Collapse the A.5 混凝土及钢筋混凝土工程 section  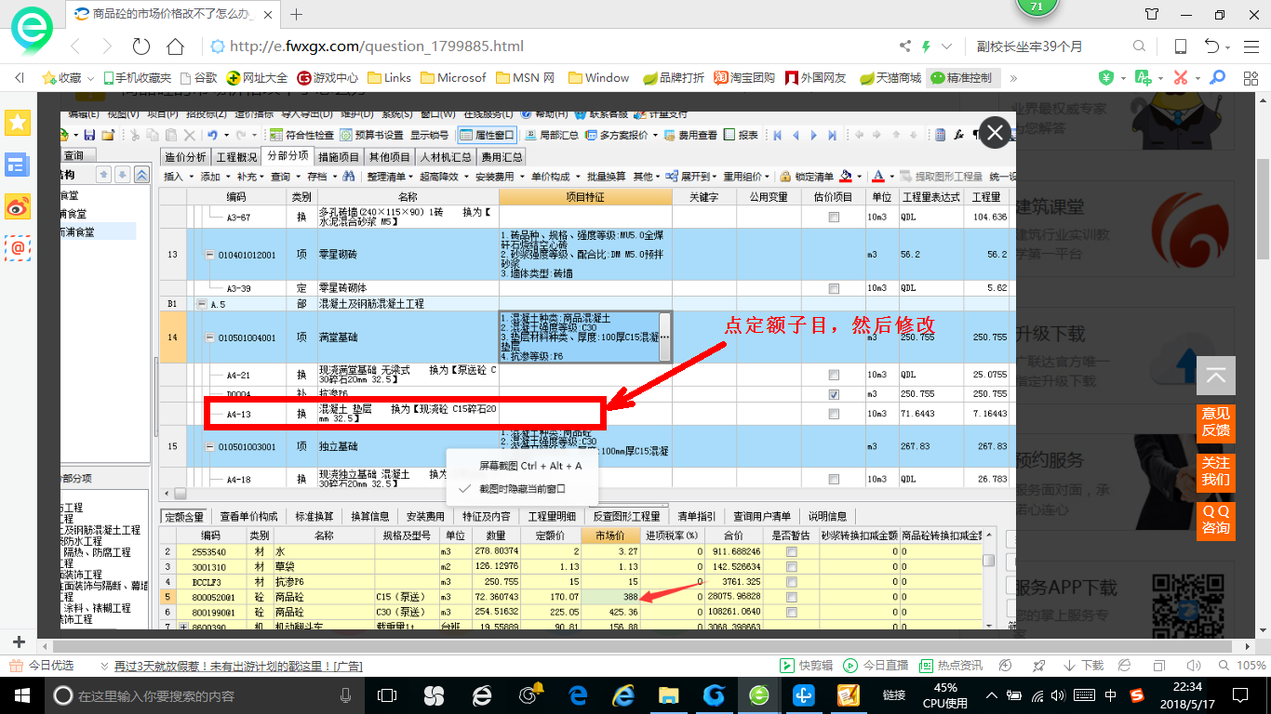[x=201, y=304]
